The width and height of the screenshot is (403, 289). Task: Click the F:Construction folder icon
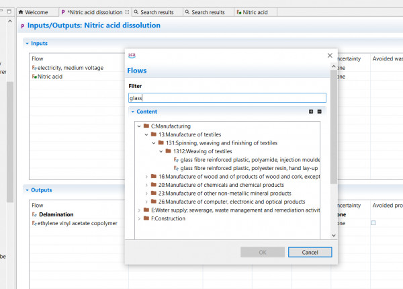(146, 218)
